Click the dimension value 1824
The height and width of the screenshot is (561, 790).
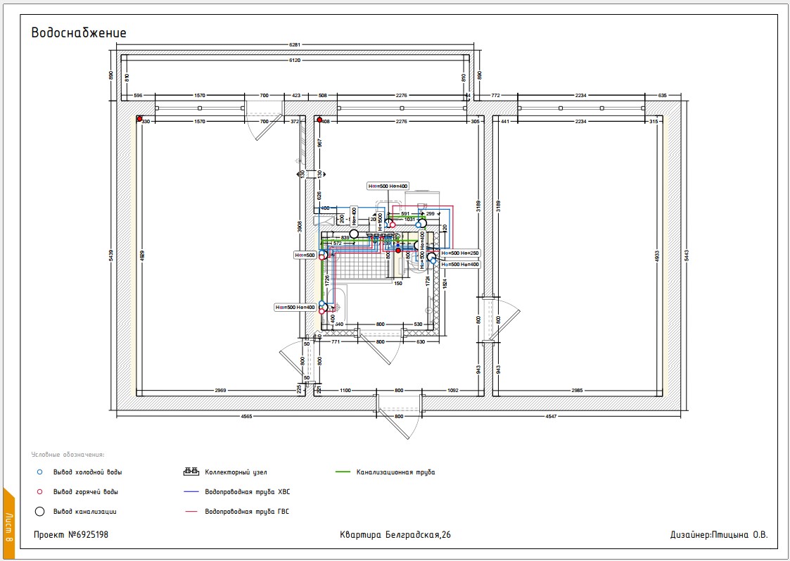[x=445, y=284]
